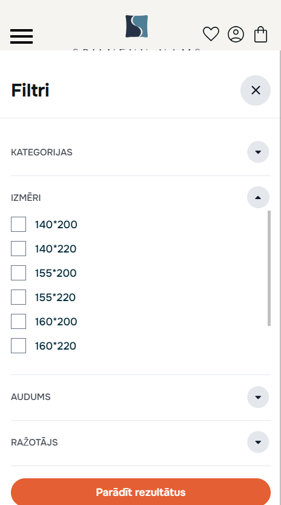Enable the 160*200 size filter
This screenshot has height=505, width=281.
[18, 322]
